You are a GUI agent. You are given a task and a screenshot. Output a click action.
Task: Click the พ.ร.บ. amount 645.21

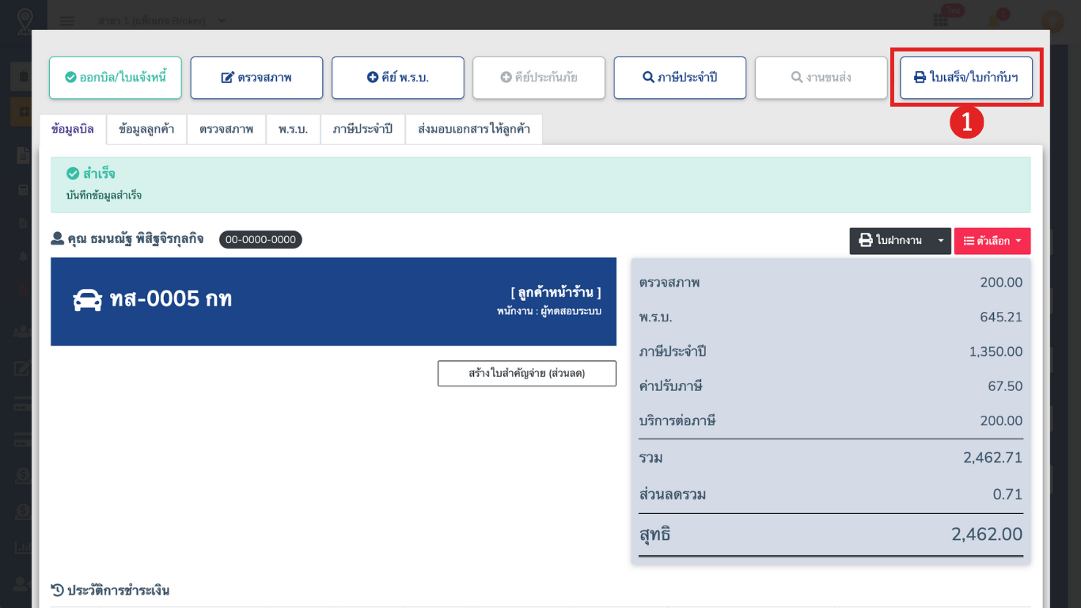(x=1001, y=317)
